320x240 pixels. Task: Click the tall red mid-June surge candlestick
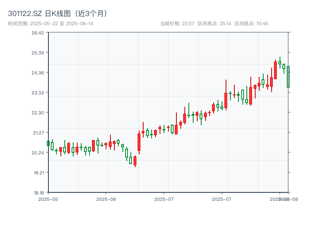(x=139, y=142)
